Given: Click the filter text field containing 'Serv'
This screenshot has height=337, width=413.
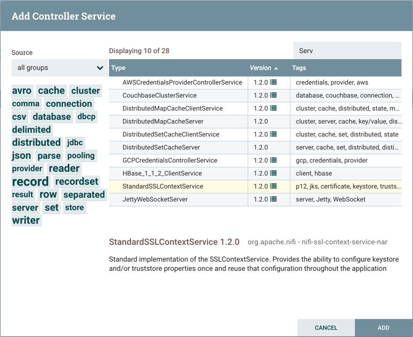Looking at the screenshot, I should (347, 51).
